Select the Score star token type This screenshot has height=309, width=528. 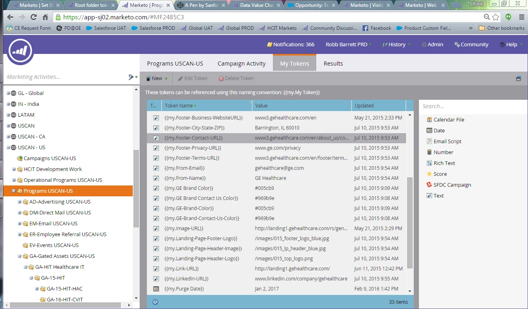pos(437,174)
